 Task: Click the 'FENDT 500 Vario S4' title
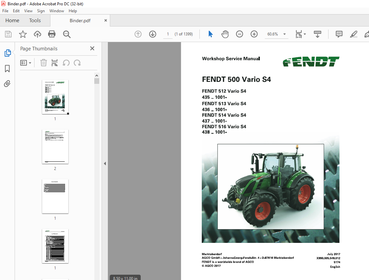tap(236, 80)
